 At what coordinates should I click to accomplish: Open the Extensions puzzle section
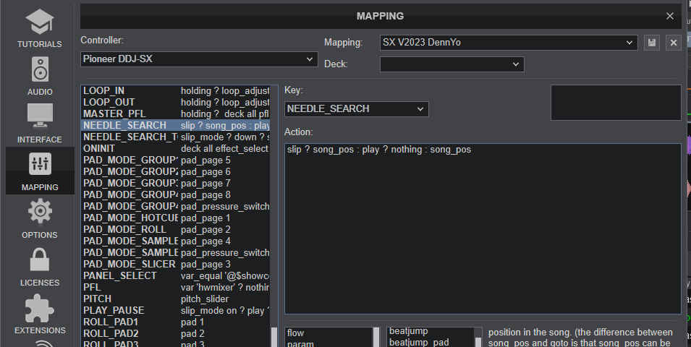coord(40,314)
